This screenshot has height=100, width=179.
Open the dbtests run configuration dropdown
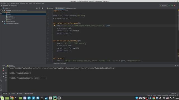tap(164, 6)
